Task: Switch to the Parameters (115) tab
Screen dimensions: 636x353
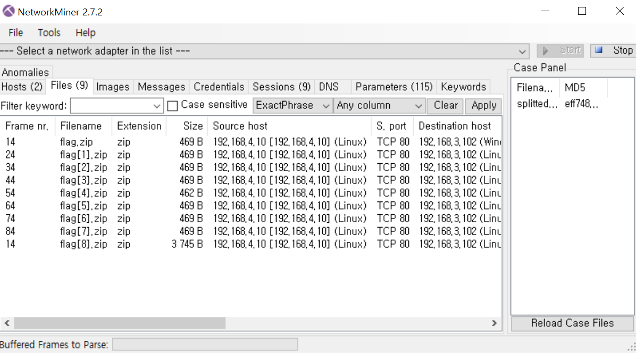Action: click(394, 87)
